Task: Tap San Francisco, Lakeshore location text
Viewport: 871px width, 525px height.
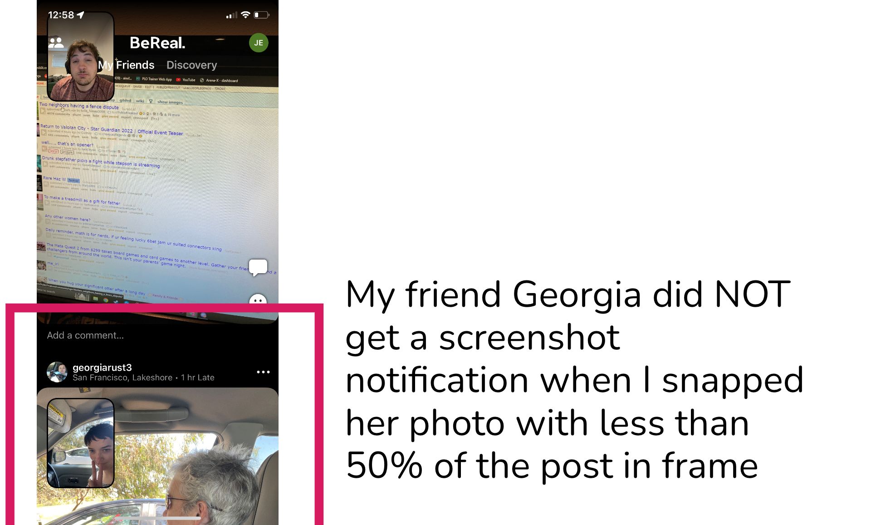Action: coord(122,378)
